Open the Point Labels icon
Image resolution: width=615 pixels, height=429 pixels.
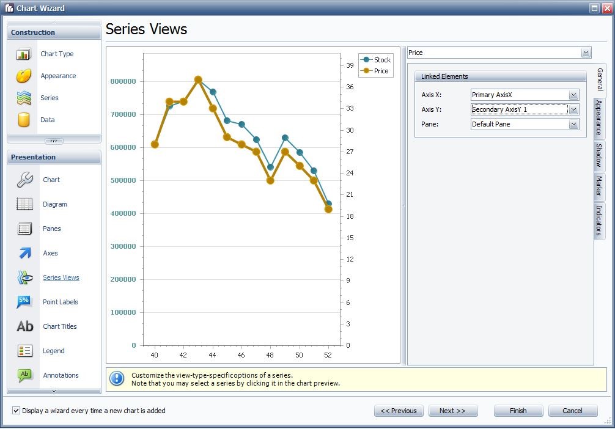[24, 302]
